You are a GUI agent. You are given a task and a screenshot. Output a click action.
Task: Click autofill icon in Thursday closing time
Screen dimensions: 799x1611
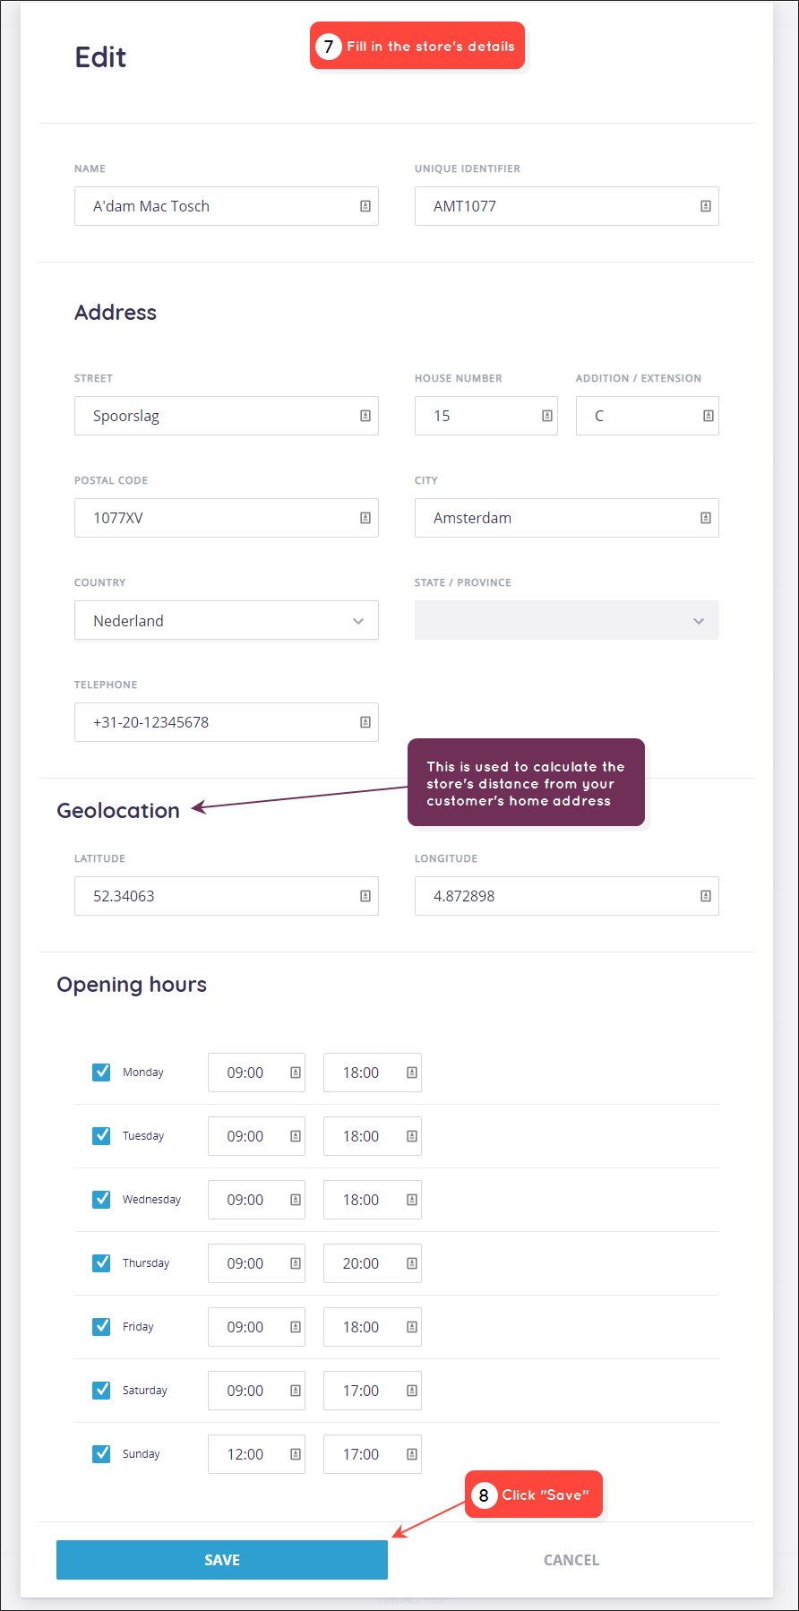[x=412, y=1263]
